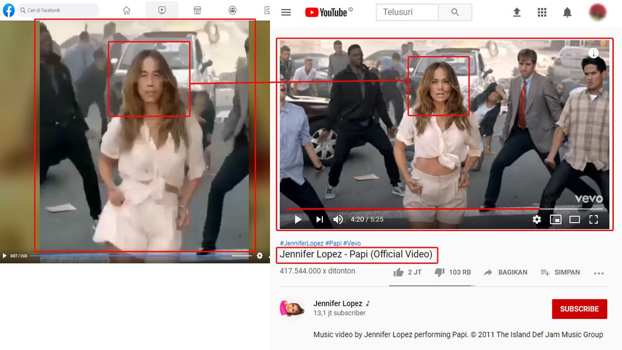The width and height of the screenshot is (622, 350).
Task: Open the more actions three-dot menu
Action: point(599,273)
